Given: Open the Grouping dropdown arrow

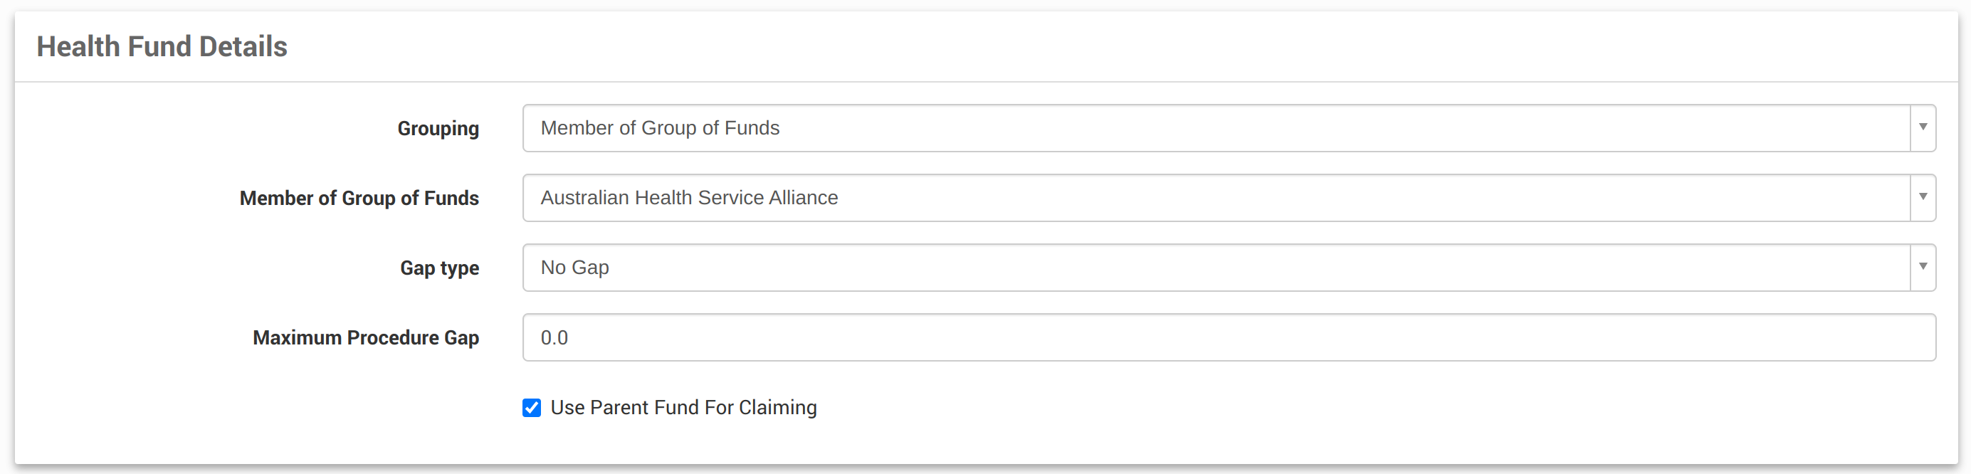Looking at the screenshot, I should [x=1922, y=127].
